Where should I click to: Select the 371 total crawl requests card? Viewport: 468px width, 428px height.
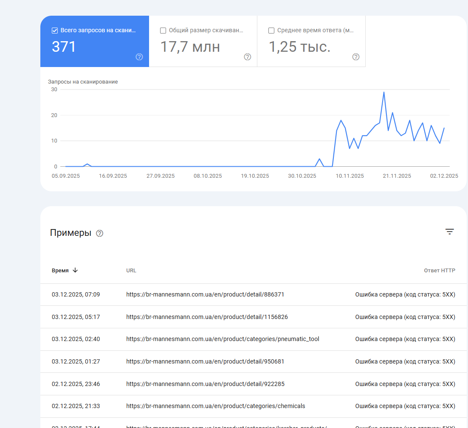click(x=95, y=41)
